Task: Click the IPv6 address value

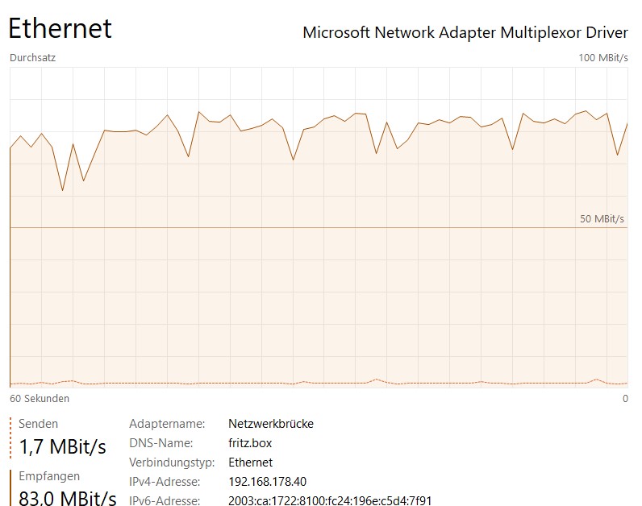Action: [330, 500]
